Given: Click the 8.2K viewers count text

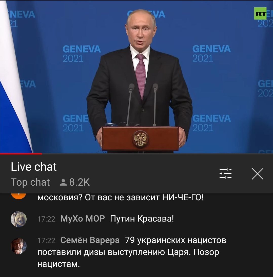Looking at the screenshot, I should coord(80,182).
